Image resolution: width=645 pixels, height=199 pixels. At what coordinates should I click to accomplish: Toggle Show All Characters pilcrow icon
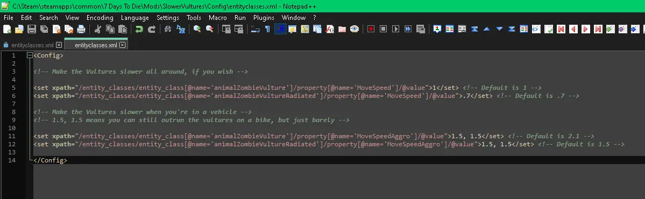pos(267,29)
